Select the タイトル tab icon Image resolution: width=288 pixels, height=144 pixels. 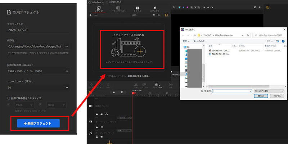pos(137,9)
